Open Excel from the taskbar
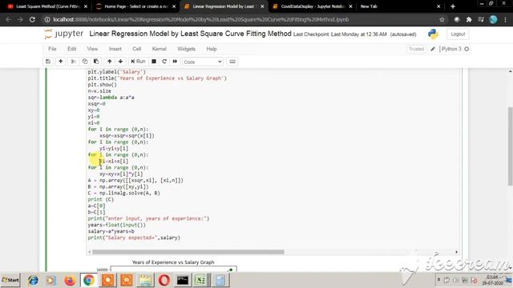513x288 pixels. point(200,280)
